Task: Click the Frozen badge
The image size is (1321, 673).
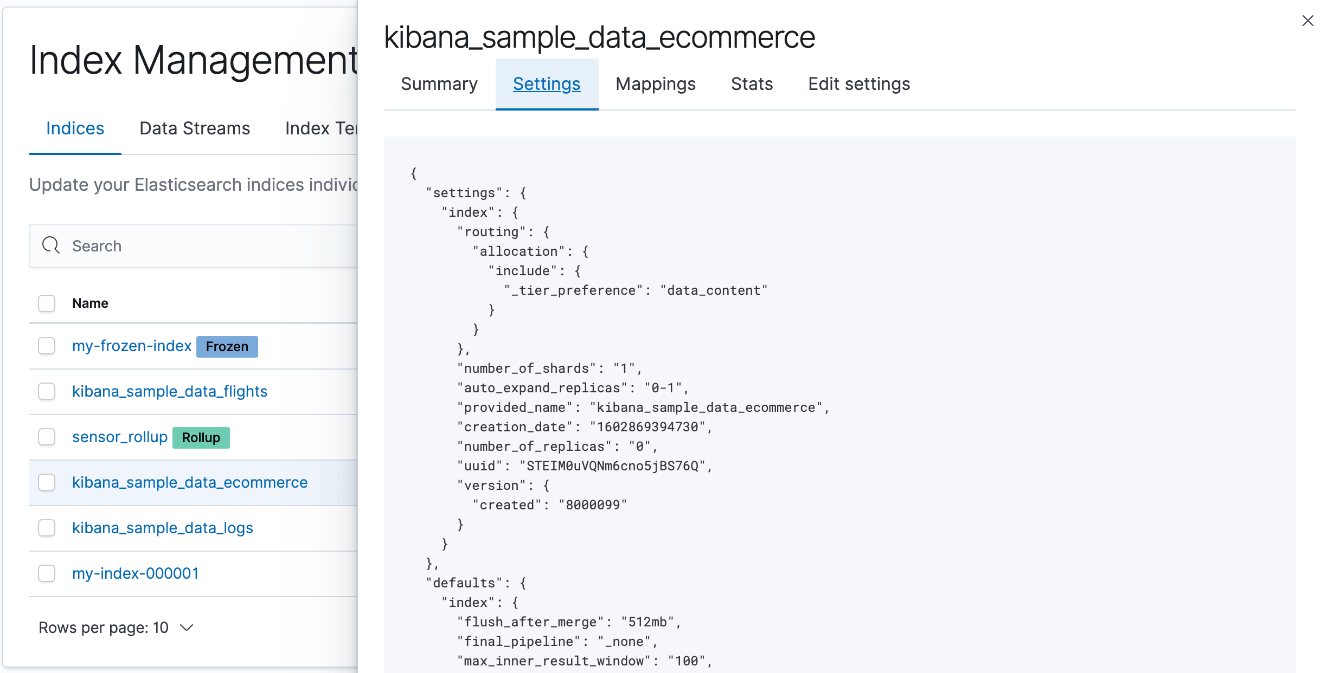Action: (x=227, y=347)
